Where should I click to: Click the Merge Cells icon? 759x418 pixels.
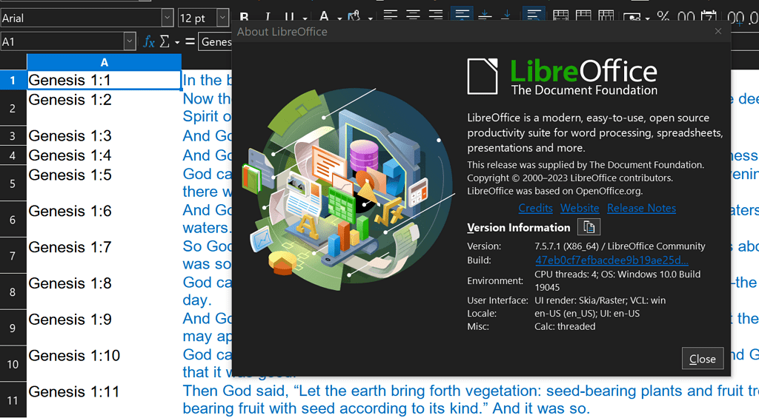point(583,16)
